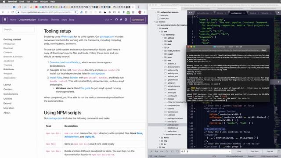Screen dimensions: 281x158
Task: Expand the fonts folder in sidebar
Action: pos(159,137)
